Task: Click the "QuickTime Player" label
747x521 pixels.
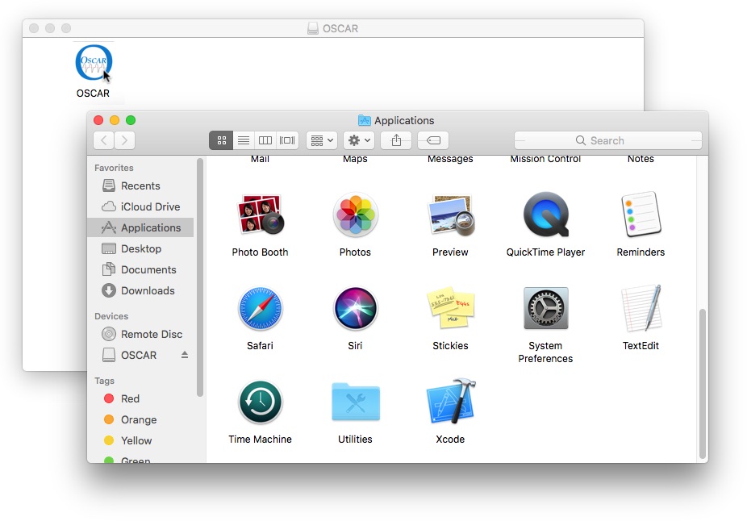Action: point(545,252)
